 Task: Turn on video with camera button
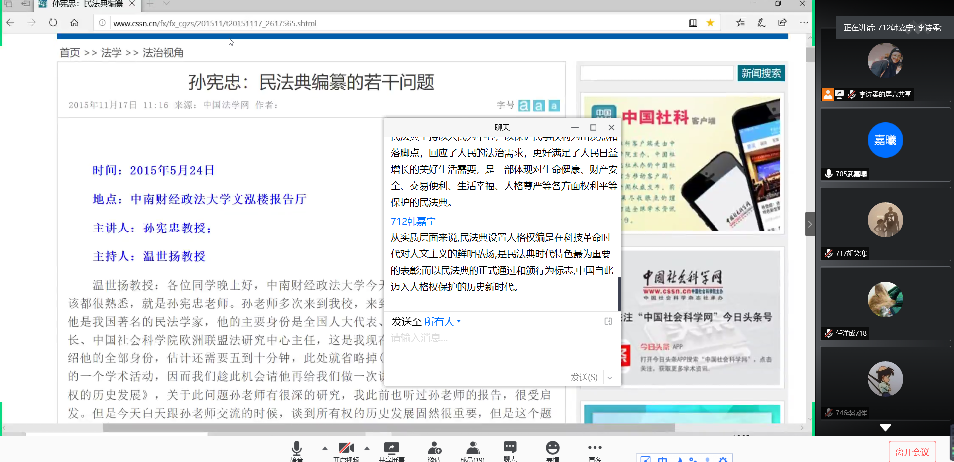pyautogui.click(x=346, y=449)
